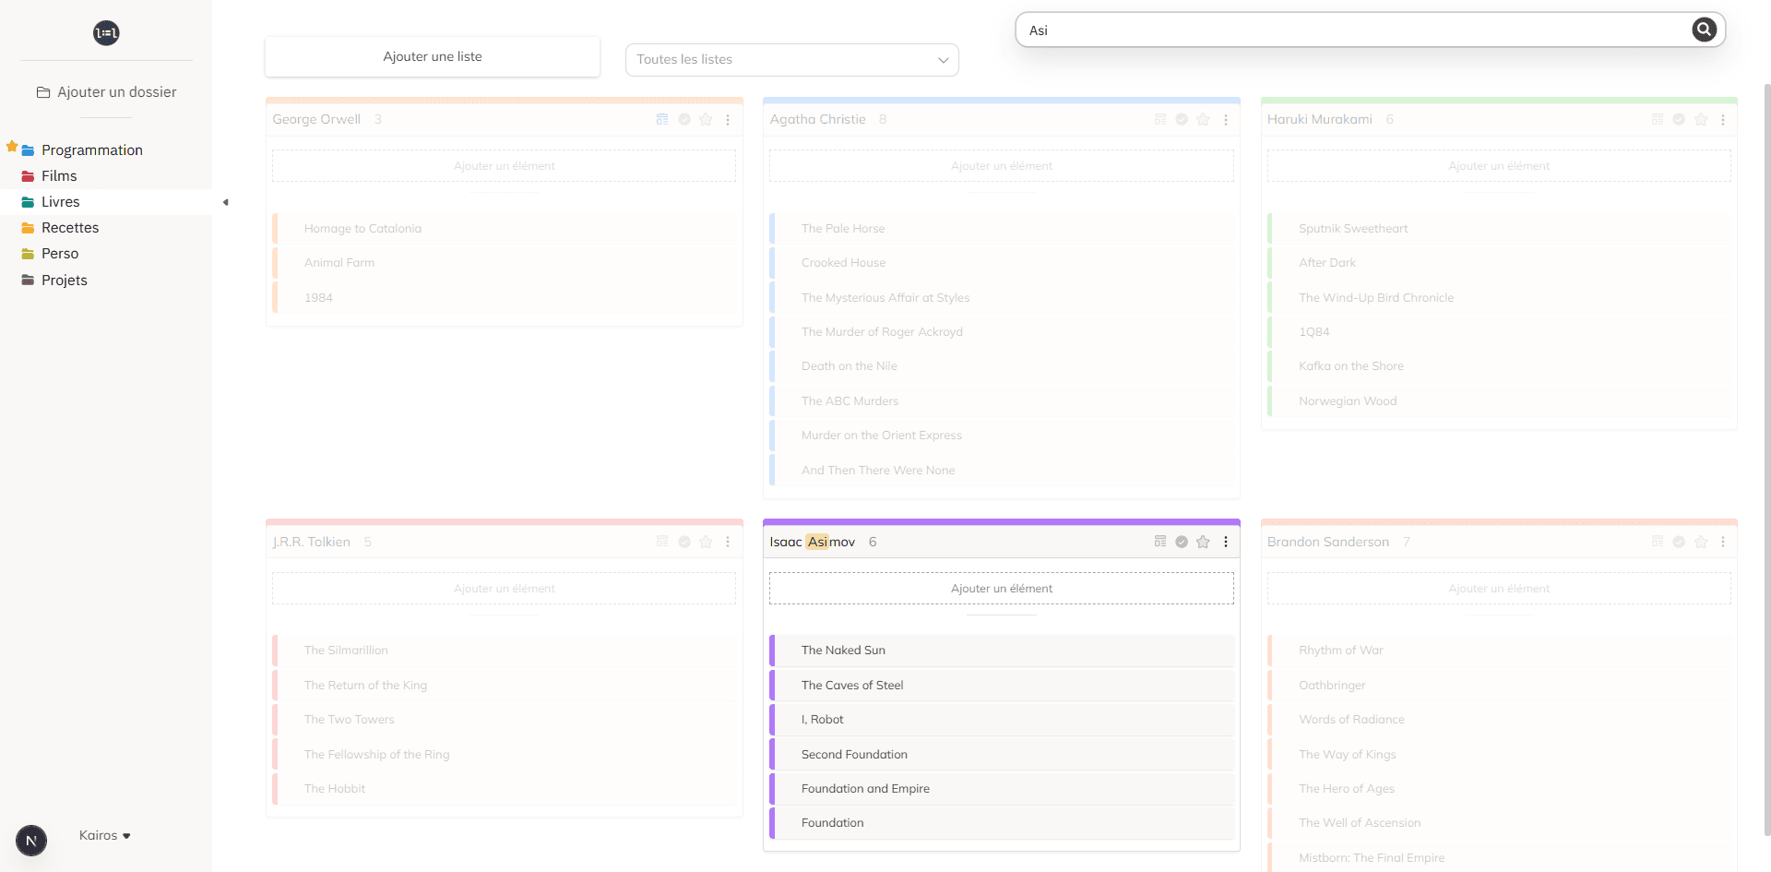
Task: Toggle the checkmark circle on George Orwell list
Action: click(x=684, y=119)
